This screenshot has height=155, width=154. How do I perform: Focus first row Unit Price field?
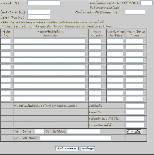(115, 41)
